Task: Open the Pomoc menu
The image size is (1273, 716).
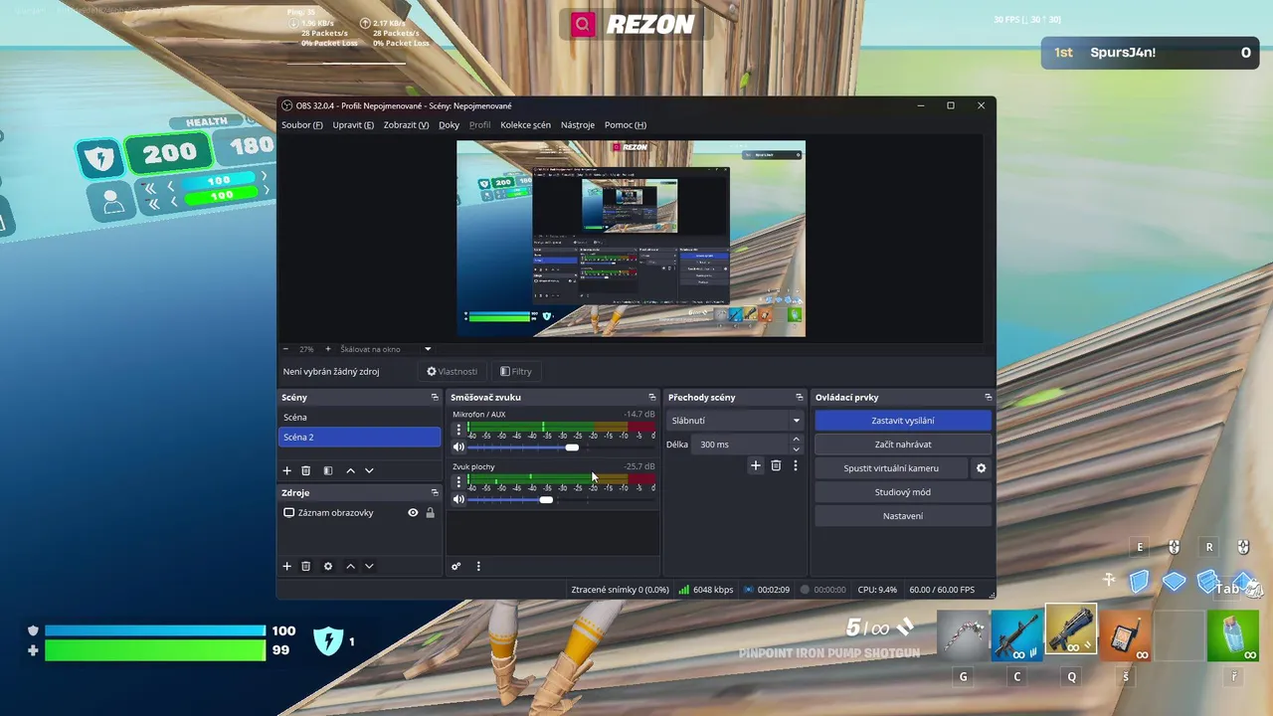Action: tap(625, 125)
